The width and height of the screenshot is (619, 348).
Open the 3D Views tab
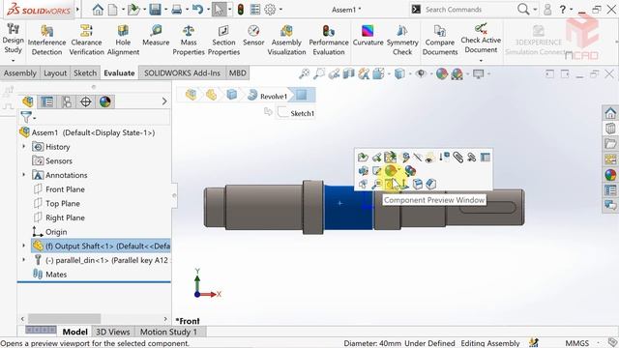coord(112,332)
